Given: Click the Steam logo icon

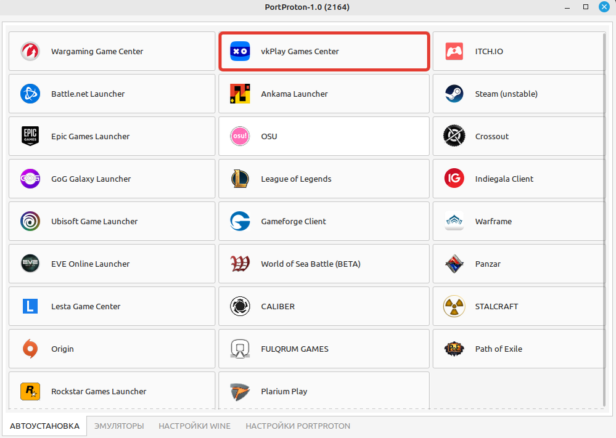Looking at the screenshot, I should pos(454,94).
